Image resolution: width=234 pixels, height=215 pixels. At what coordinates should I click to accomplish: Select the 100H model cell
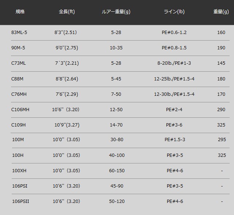coord(18,155)
